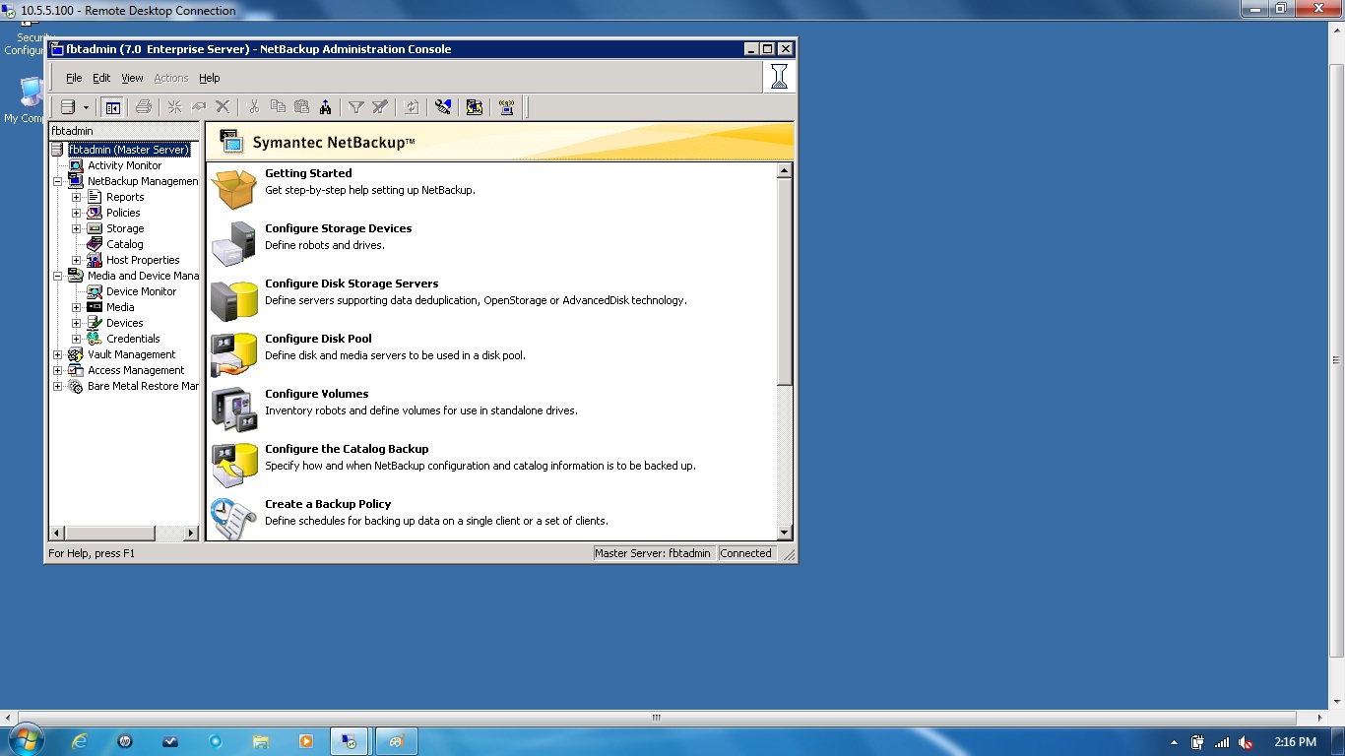The width and height of the screenshot is (1345, 756).
Task: Open the dropdown arrow beside the server icon
Action: click(86, 107)
